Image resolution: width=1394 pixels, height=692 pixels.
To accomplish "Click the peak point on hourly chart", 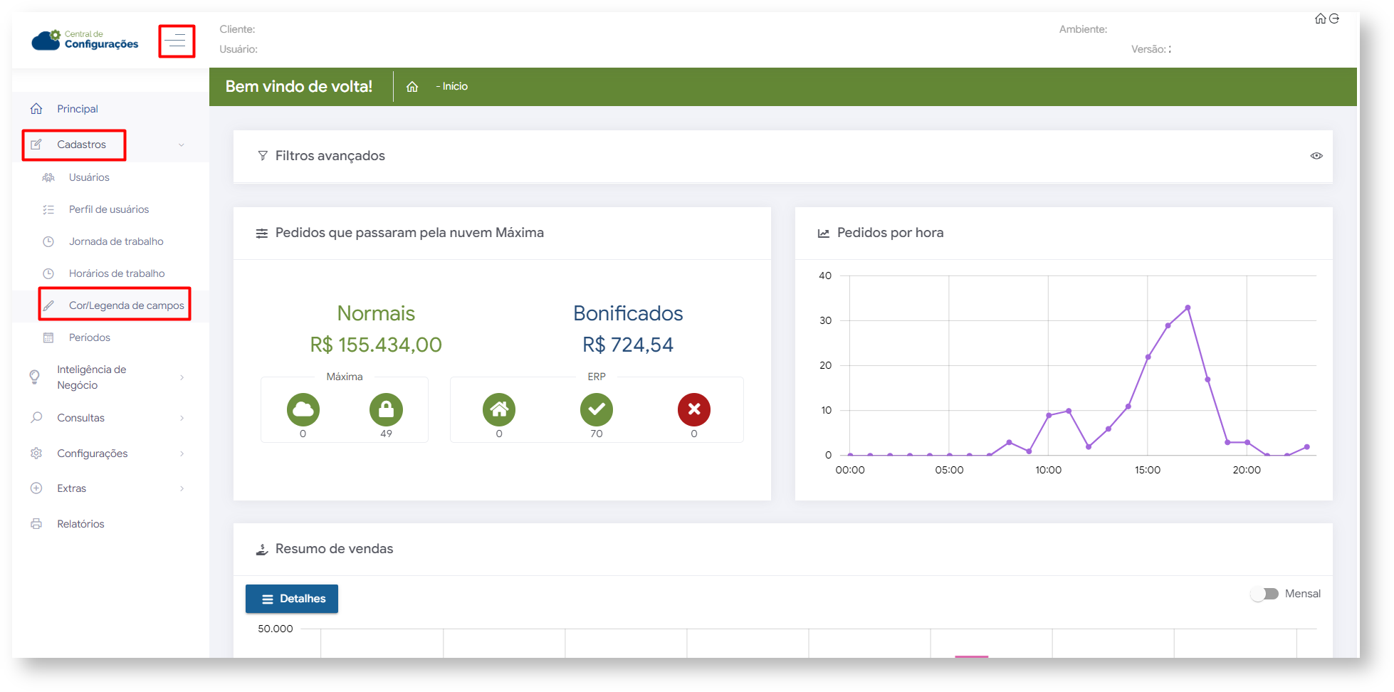I will click(1188, 308).
